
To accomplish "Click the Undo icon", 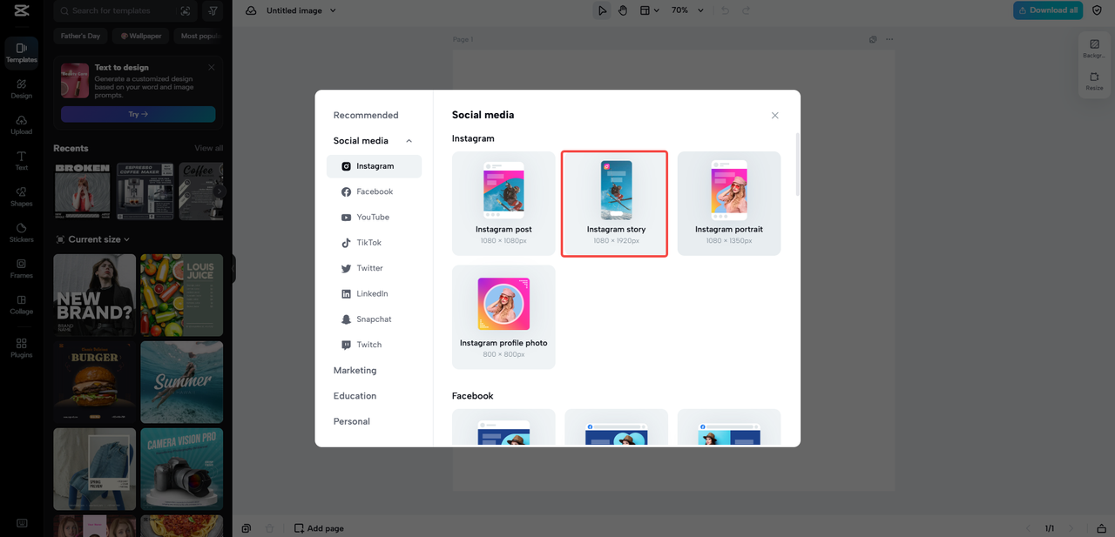I will [x=725, y=10].
